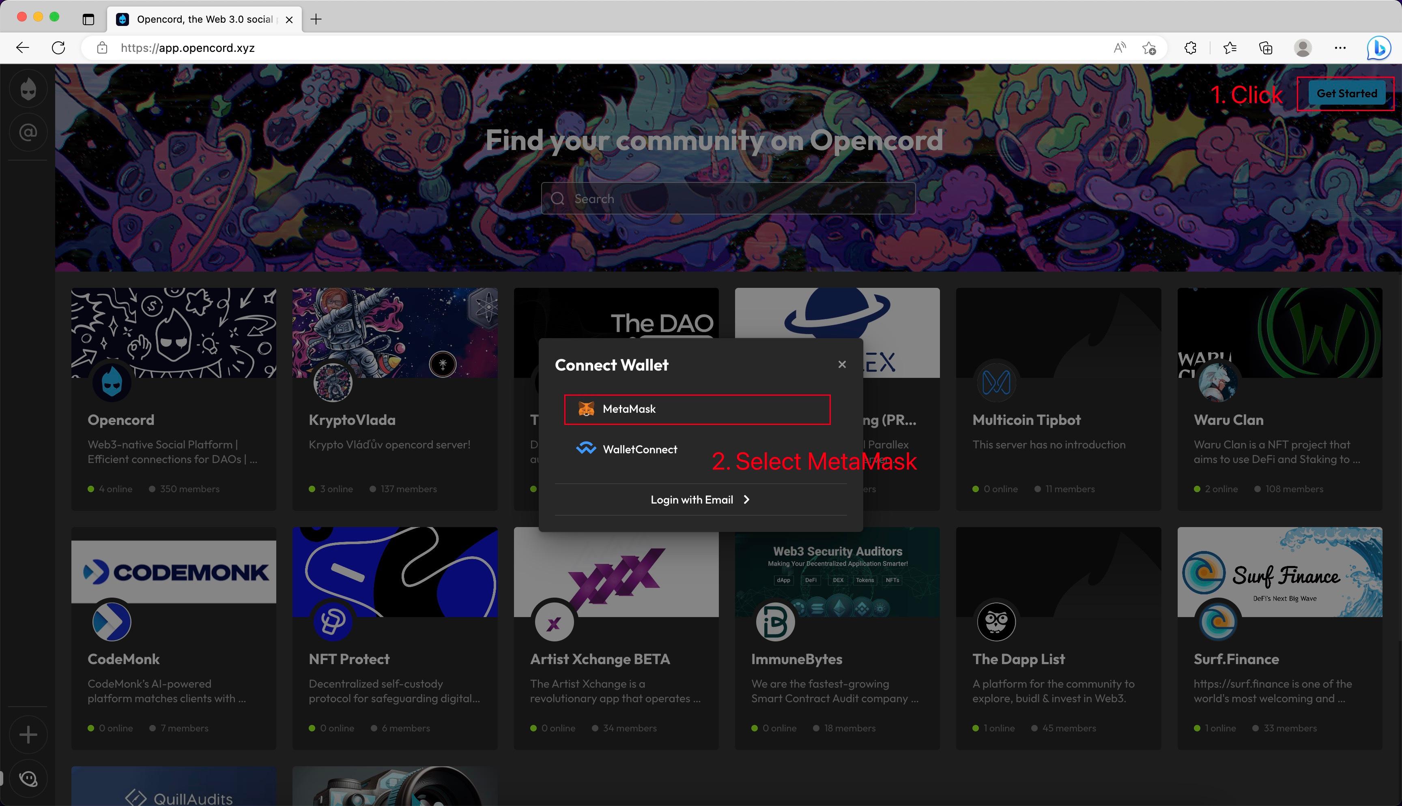
Task: Click the 'Connect Wallet' dialog title
Action: 611,365
